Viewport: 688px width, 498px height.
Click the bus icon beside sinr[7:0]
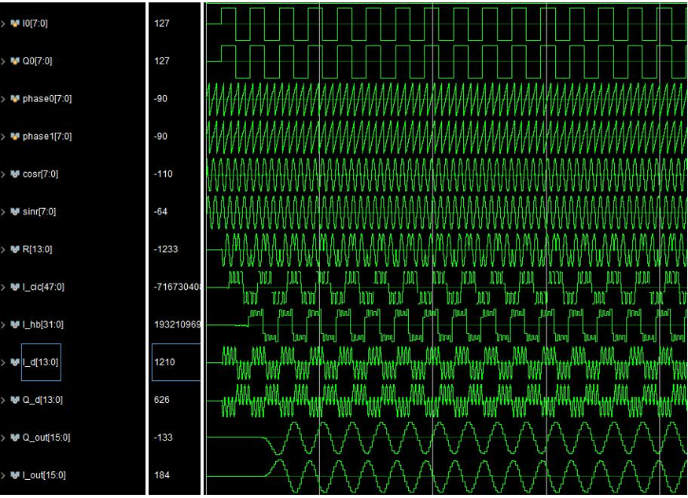pos(15,212)
